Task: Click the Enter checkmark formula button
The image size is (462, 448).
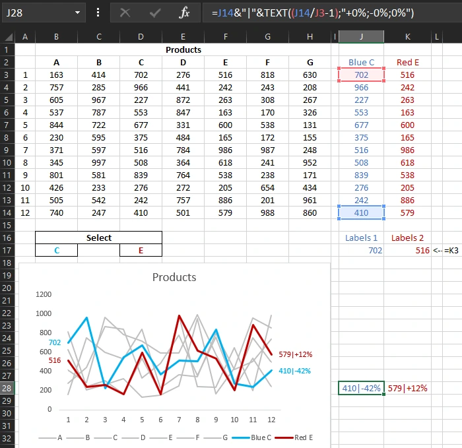Action: (x=154, y=13)
